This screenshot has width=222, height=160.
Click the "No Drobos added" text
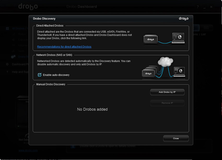[92, 109]
